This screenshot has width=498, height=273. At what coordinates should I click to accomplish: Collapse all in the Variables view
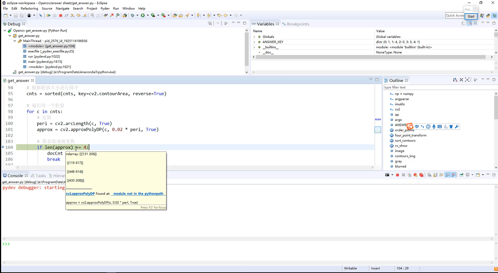coord(475,23)
